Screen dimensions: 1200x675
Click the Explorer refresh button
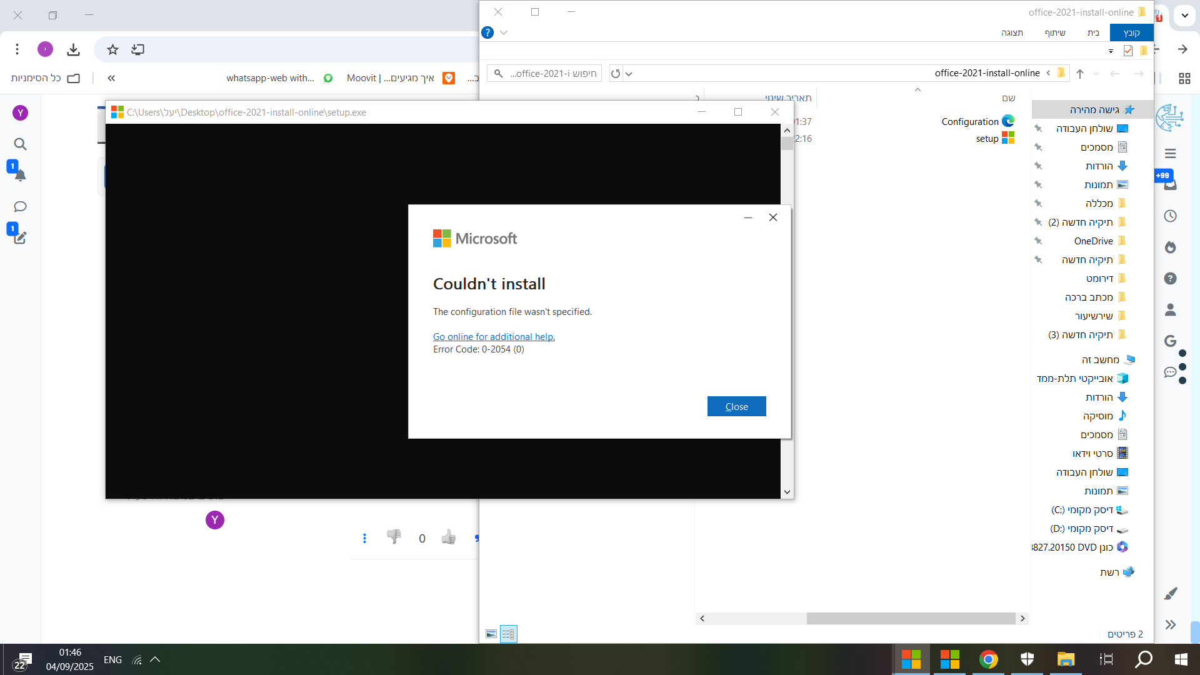[x=616, y=74]
